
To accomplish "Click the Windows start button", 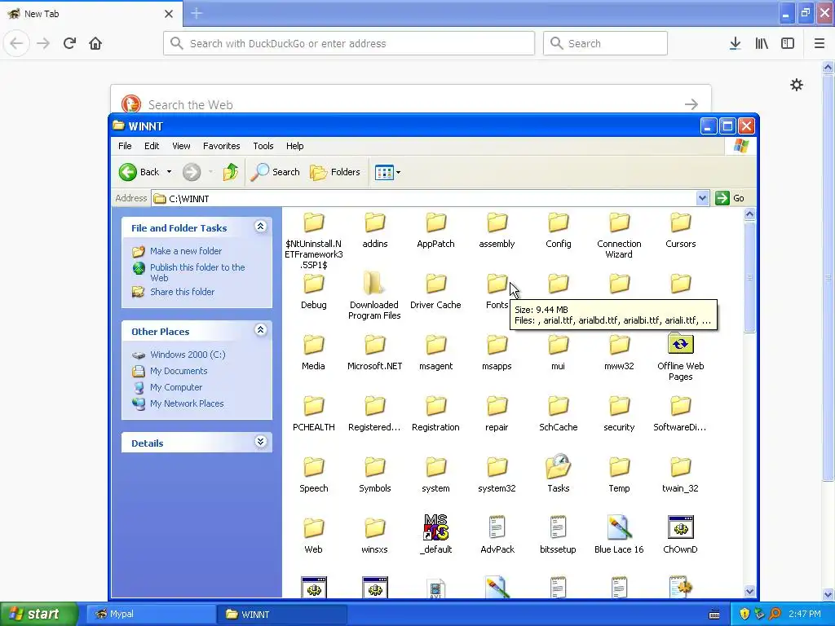I will (39, 614).
